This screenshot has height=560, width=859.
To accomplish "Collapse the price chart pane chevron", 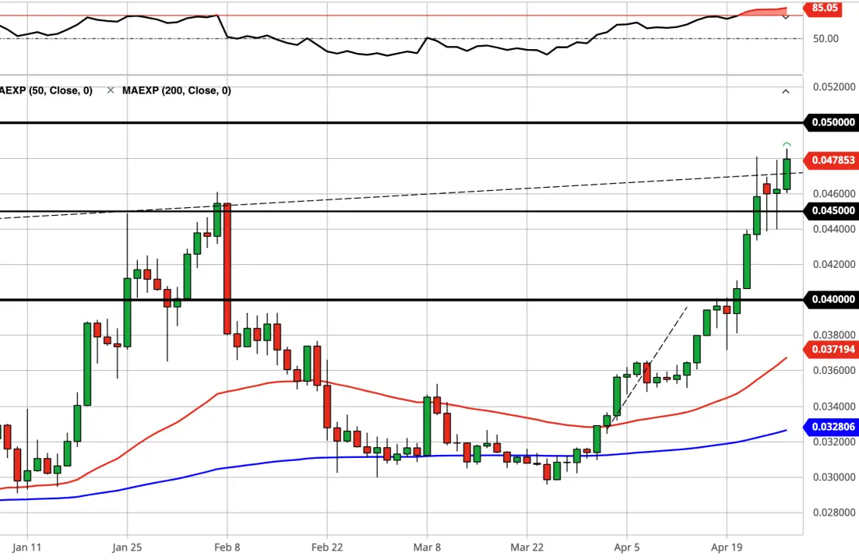I will (x=786, y=91).
